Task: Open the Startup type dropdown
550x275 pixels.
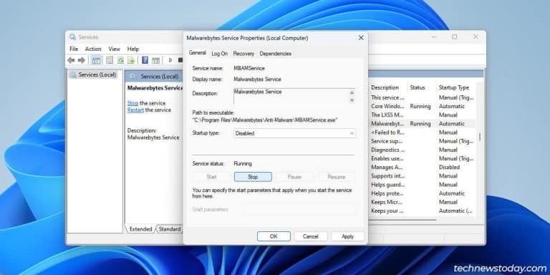Action: pyautogui.click(x=294, y=133)
